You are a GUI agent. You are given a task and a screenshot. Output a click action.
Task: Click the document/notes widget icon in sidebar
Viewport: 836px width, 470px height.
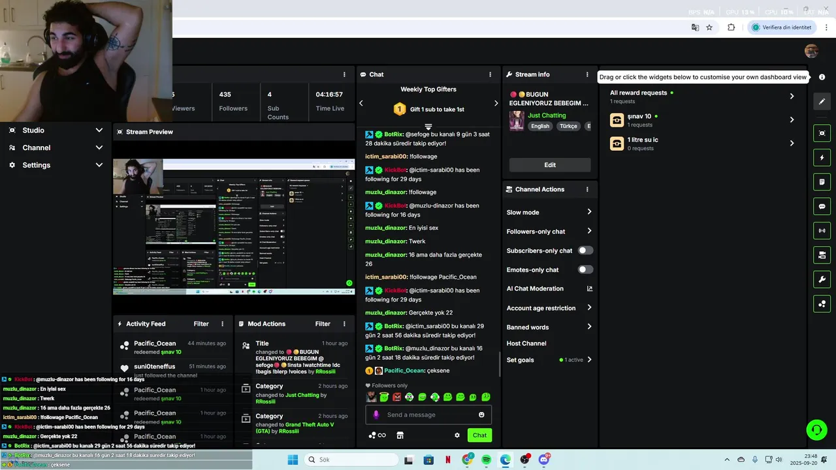(822, 181)
